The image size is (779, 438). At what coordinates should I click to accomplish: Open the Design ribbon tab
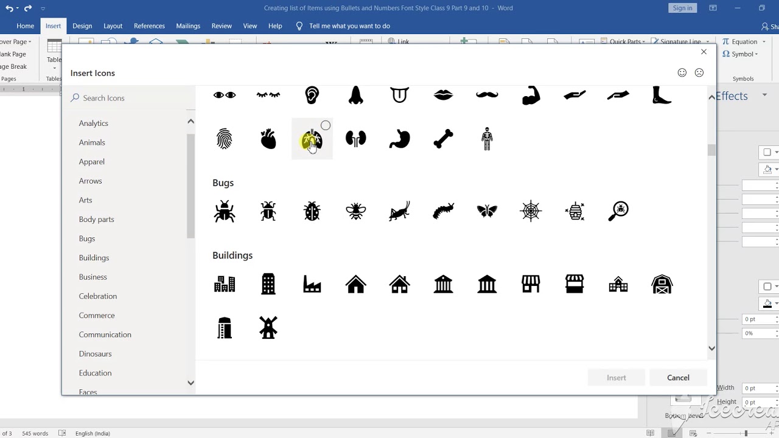tap(82, 26)
